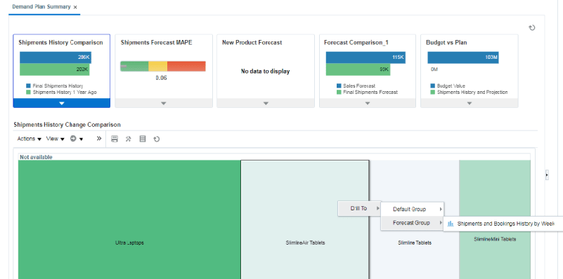This screenshot has width=563, height=279.
Task: Click the bar chart icon beside Shipments and Bookings
Action: pos(451,224)
